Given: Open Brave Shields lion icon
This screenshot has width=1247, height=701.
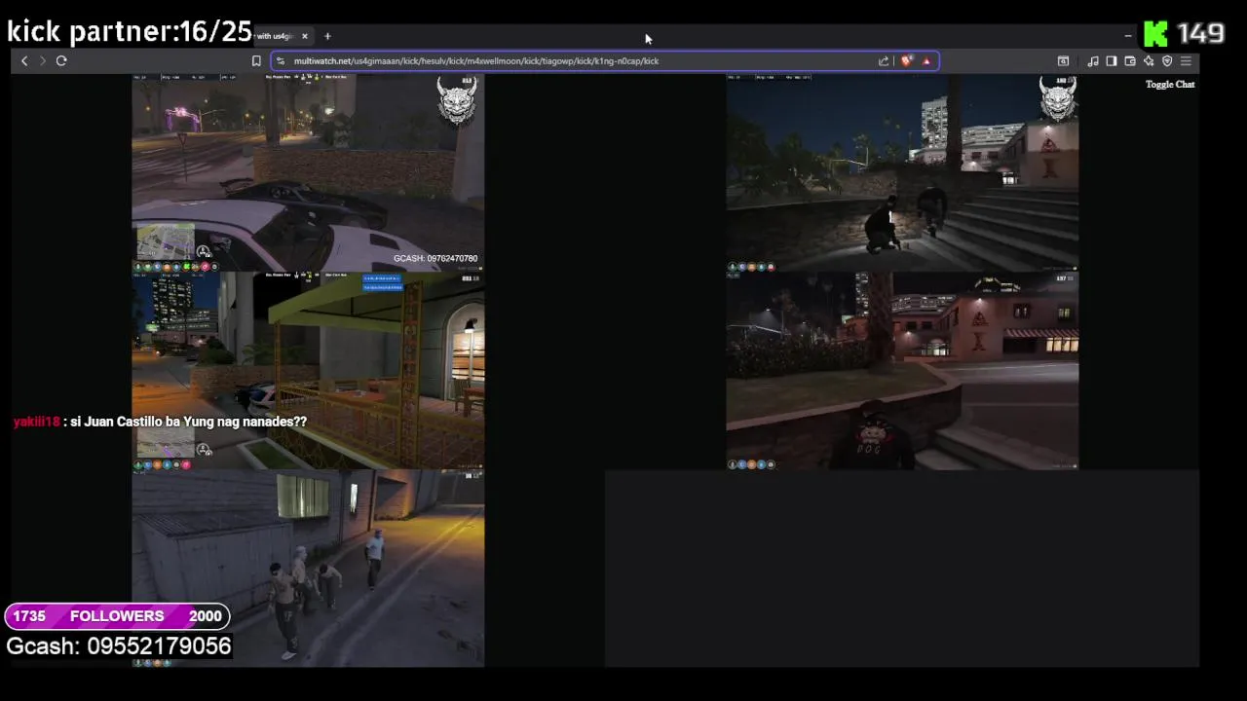Looking at the screenshot, I should (907, 60).
